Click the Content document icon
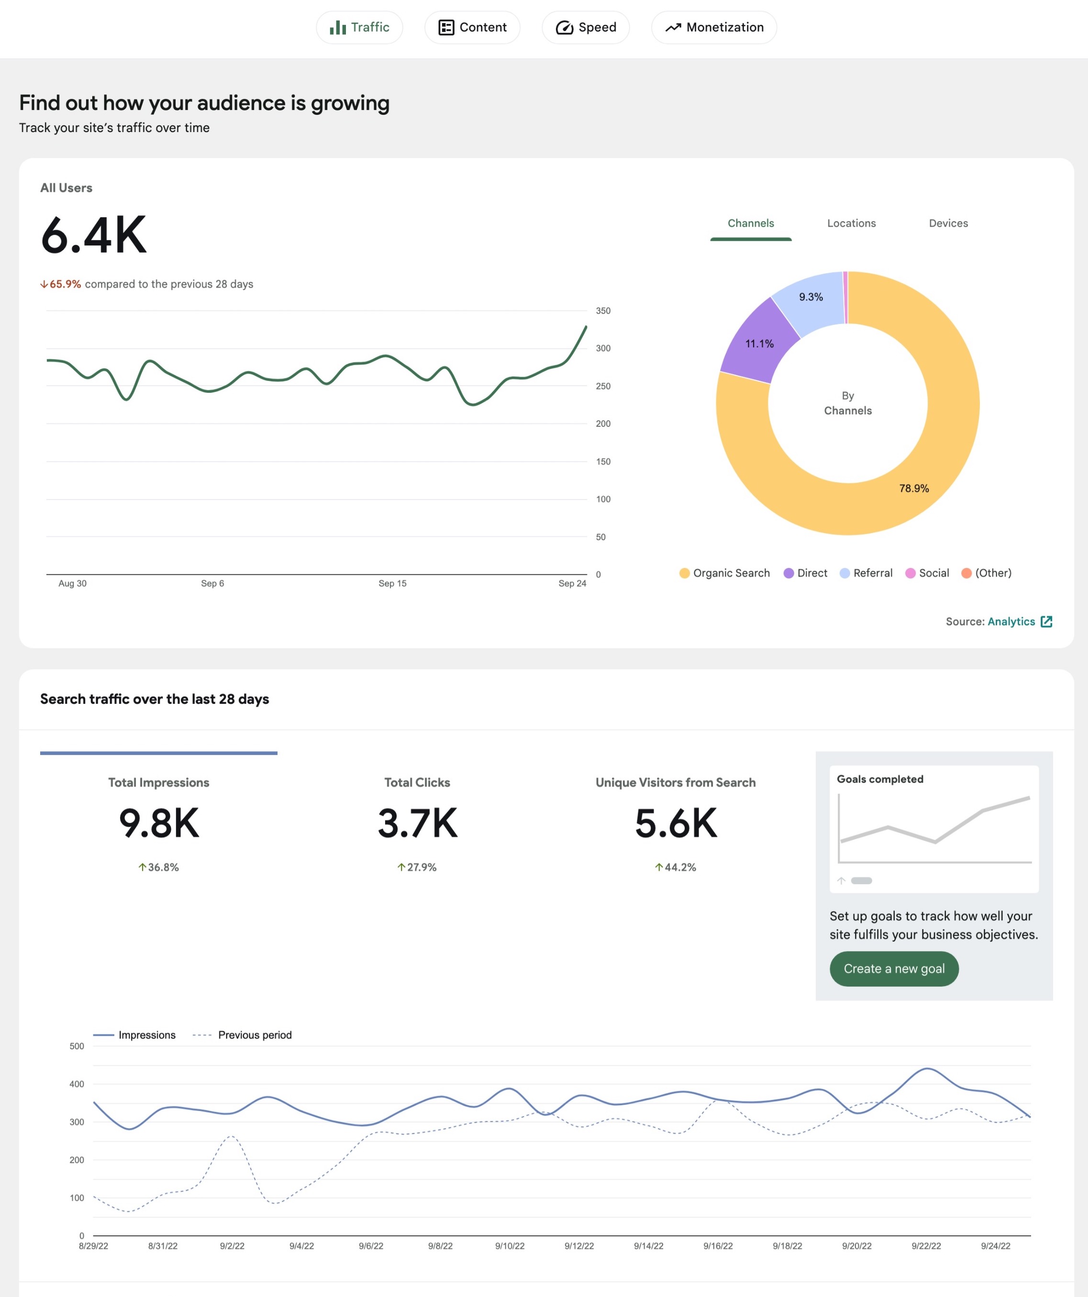Screen dimensions: 1088x1297 click(446, 27)
